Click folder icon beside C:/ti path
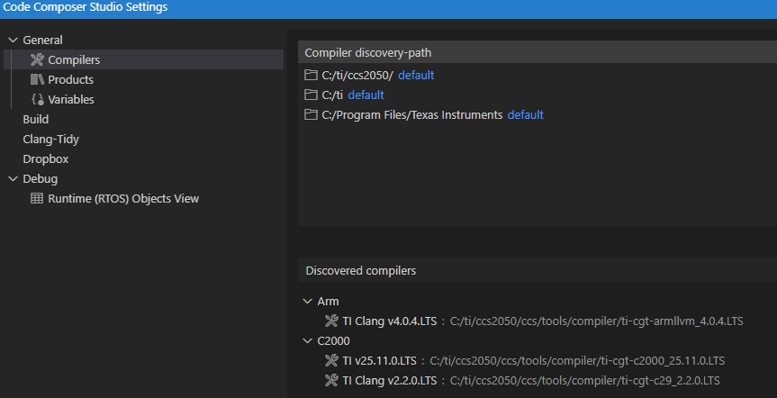This screenshot has height=398, width=777. 311,95
